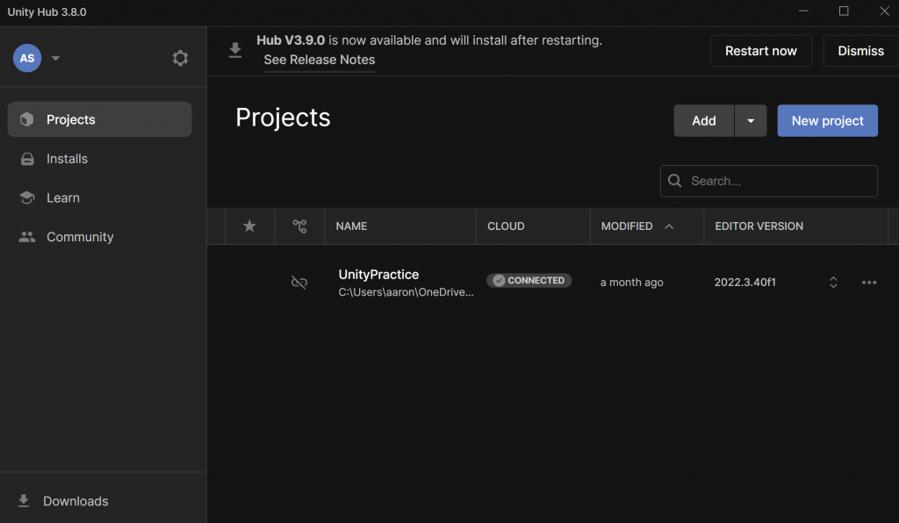The image size is (899, 523).
Task: Click the CONNECTED cloud badge
Action: [x=529, y=280]
